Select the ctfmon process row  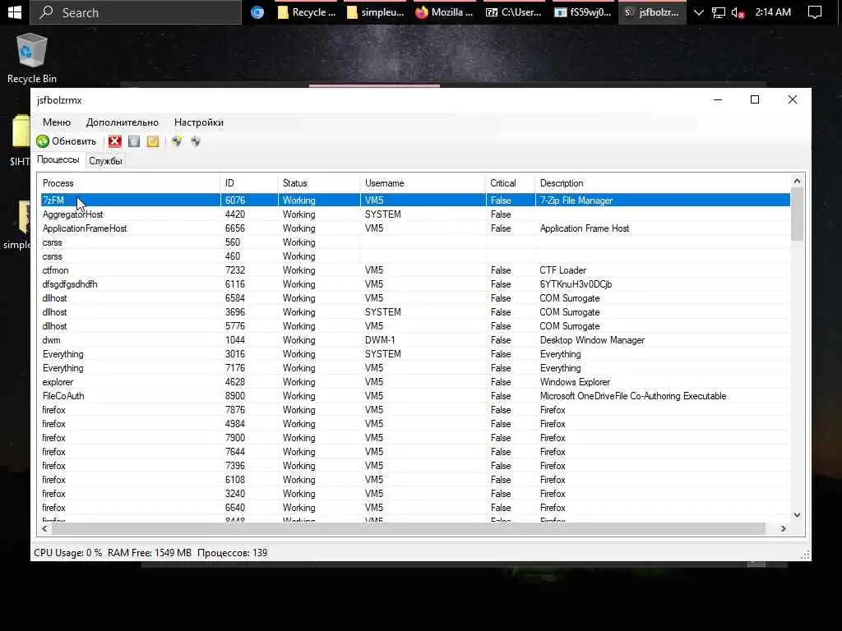(415, 269)
